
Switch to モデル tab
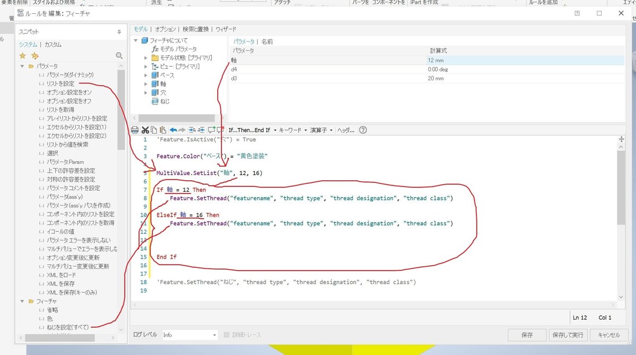click(x=140, y=29)
